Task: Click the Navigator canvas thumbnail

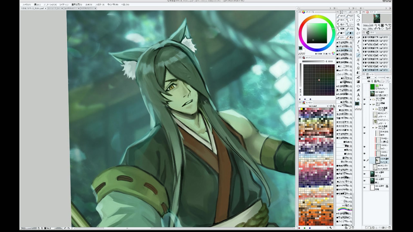Action: [x=376, y=18]
